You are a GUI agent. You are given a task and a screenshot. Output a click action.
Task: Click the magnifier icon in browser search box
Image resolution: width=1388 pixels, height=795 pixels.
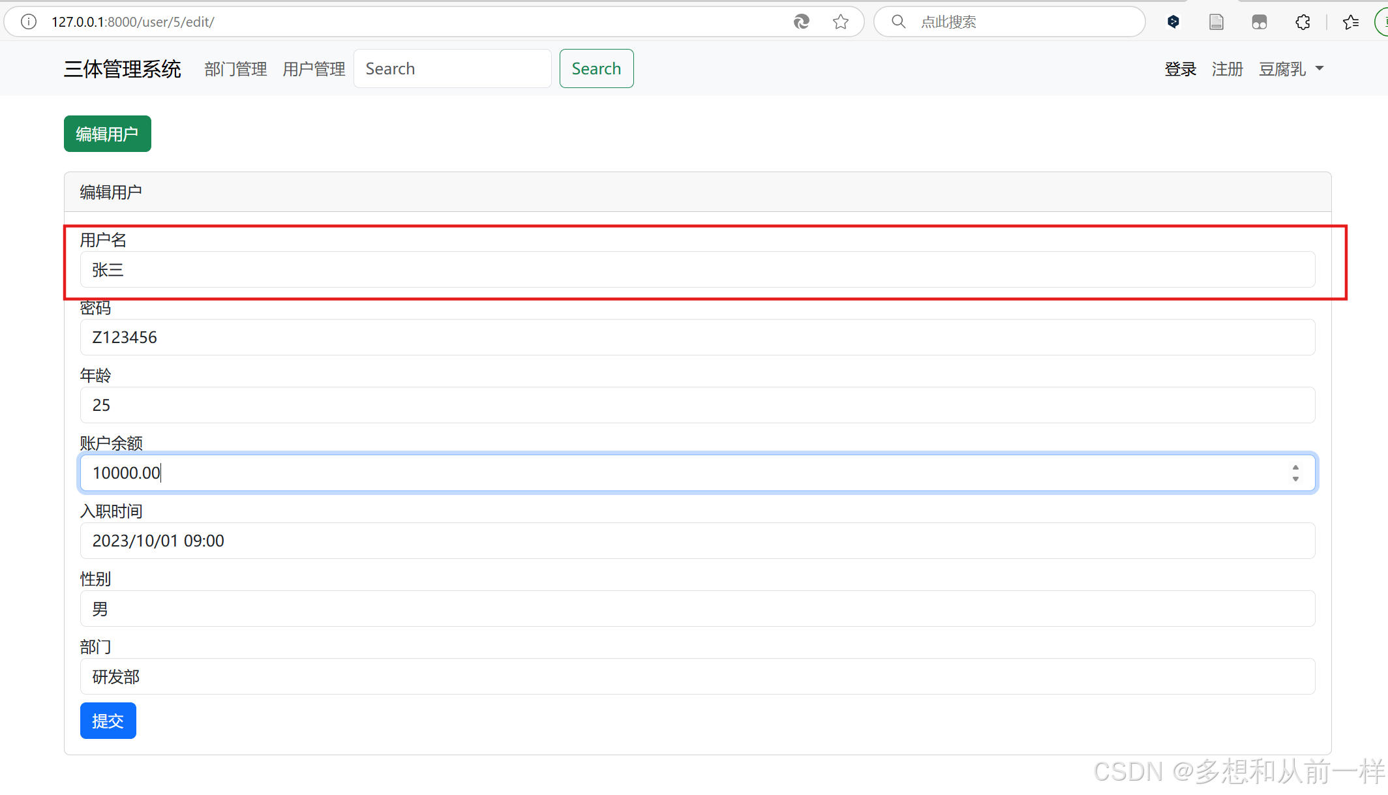(x=898, y=22)
